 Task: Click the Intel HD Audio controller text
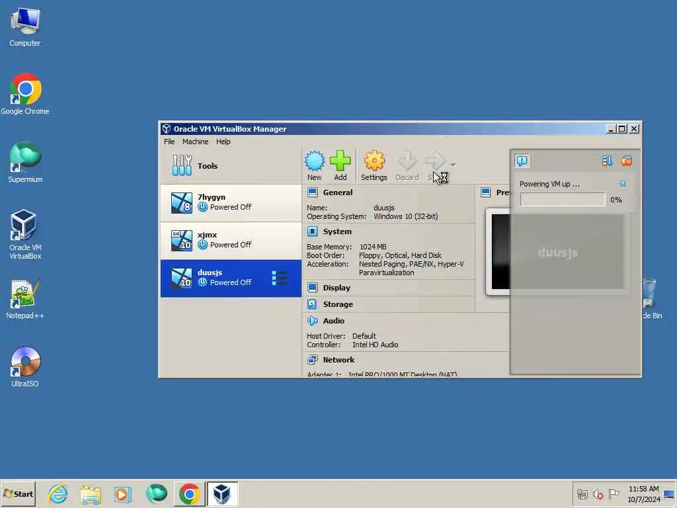pos(376,345)
